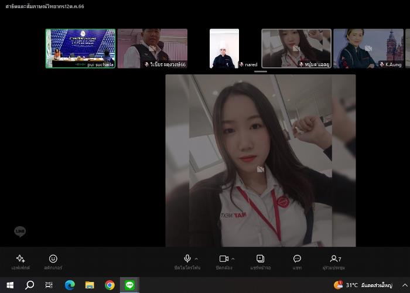Open Google Chrome from taskbar
Screen dimensions: 410x293
[x=110, y=285]
